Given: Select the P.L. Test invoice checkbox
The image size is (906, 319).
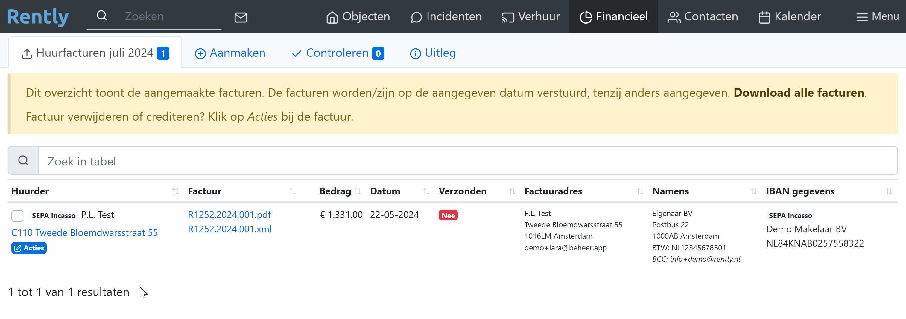Looking at the screenshot, I should (x=17, y=215).
